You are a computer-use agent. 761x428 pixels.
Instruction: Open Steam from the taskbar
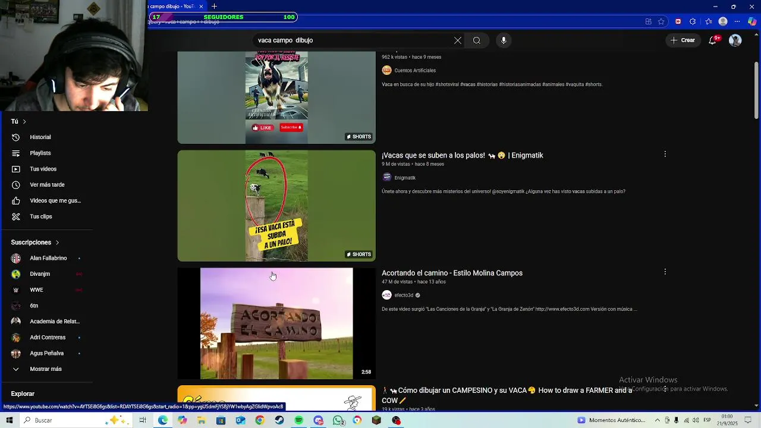click(279, 420)
